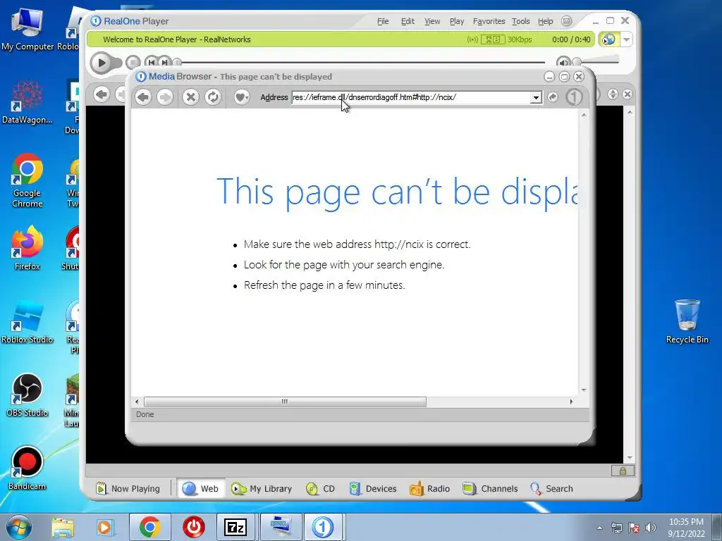The width and height of the screenshot is (722, 541).
Task: Stop loading page in Media Browser
Action: (x=190, y=97)
